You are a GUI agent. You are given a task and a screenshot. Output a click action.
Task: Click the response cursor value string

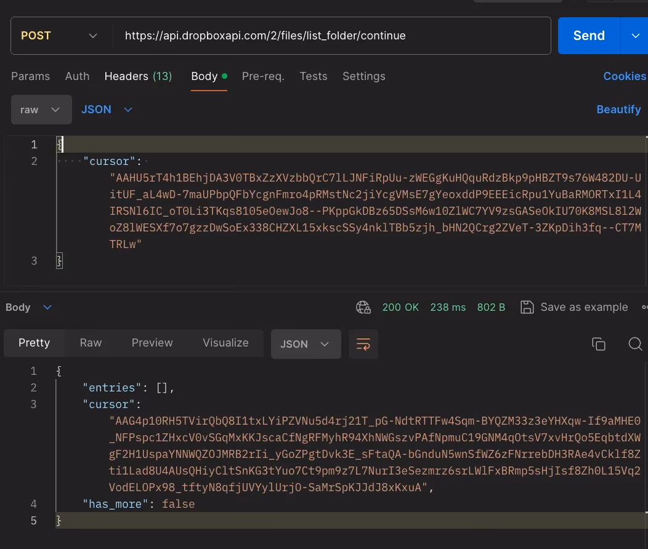(x=375, y=454)
